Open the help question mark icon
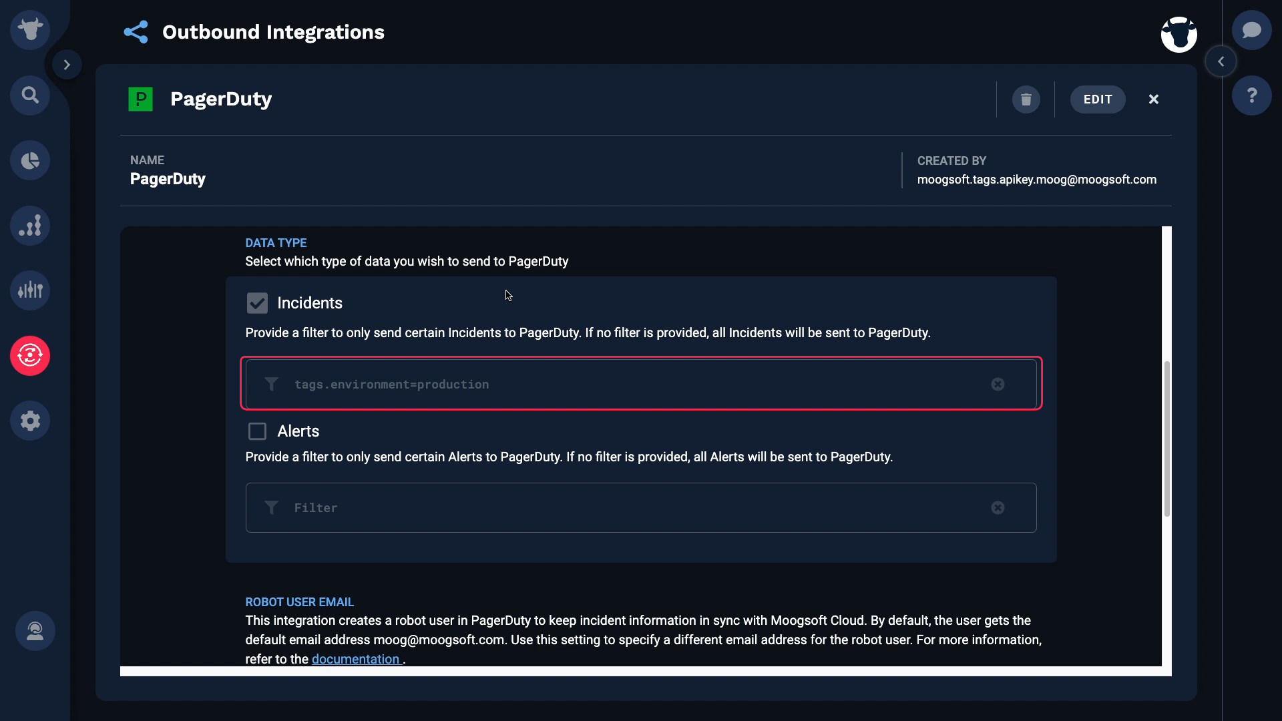 click(x=1252, y=95)
